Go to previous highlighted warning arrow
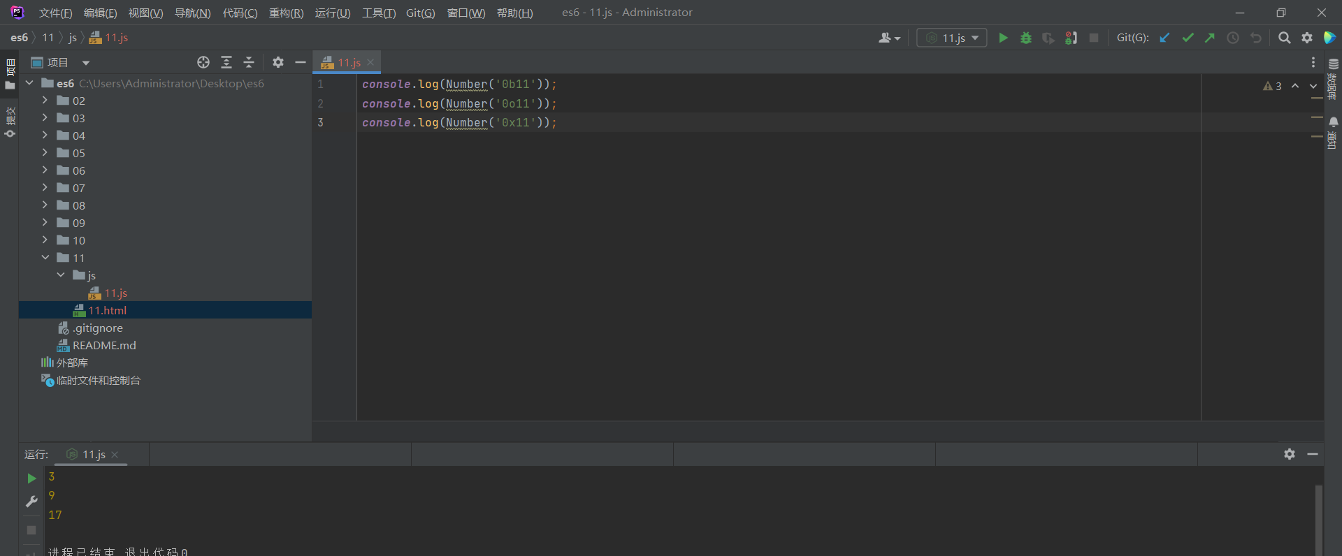Viewport: 1342px width, 556px height. [1295, 86]
